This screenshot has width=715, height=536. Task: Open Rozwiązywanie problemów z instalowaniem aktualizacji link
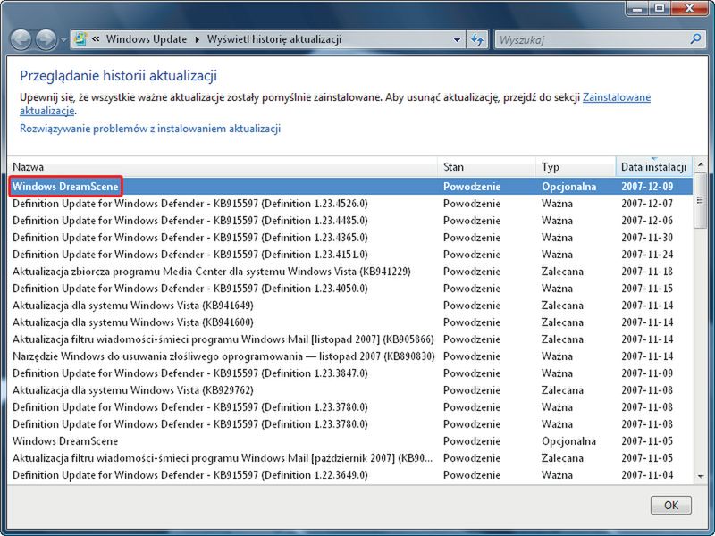point(150,129)
